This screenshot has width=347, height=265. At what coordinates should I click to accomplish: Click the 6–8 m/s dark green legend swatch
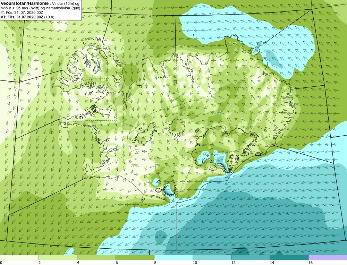pyautogui.click(x=135, y=257)
